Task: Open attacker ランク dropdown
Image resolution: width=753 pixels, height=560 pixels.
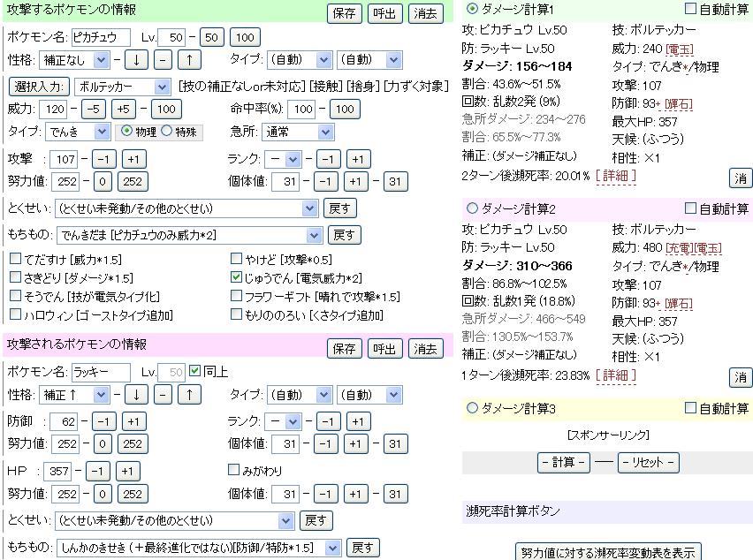Action: coord(284,159)
